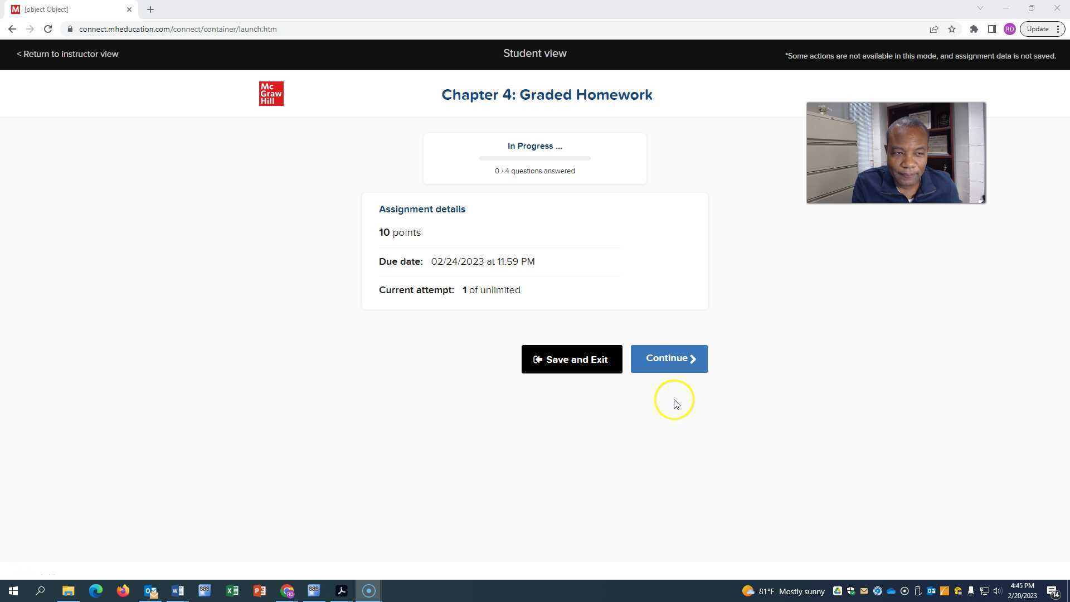Open the side panel icon

point(992,28)
